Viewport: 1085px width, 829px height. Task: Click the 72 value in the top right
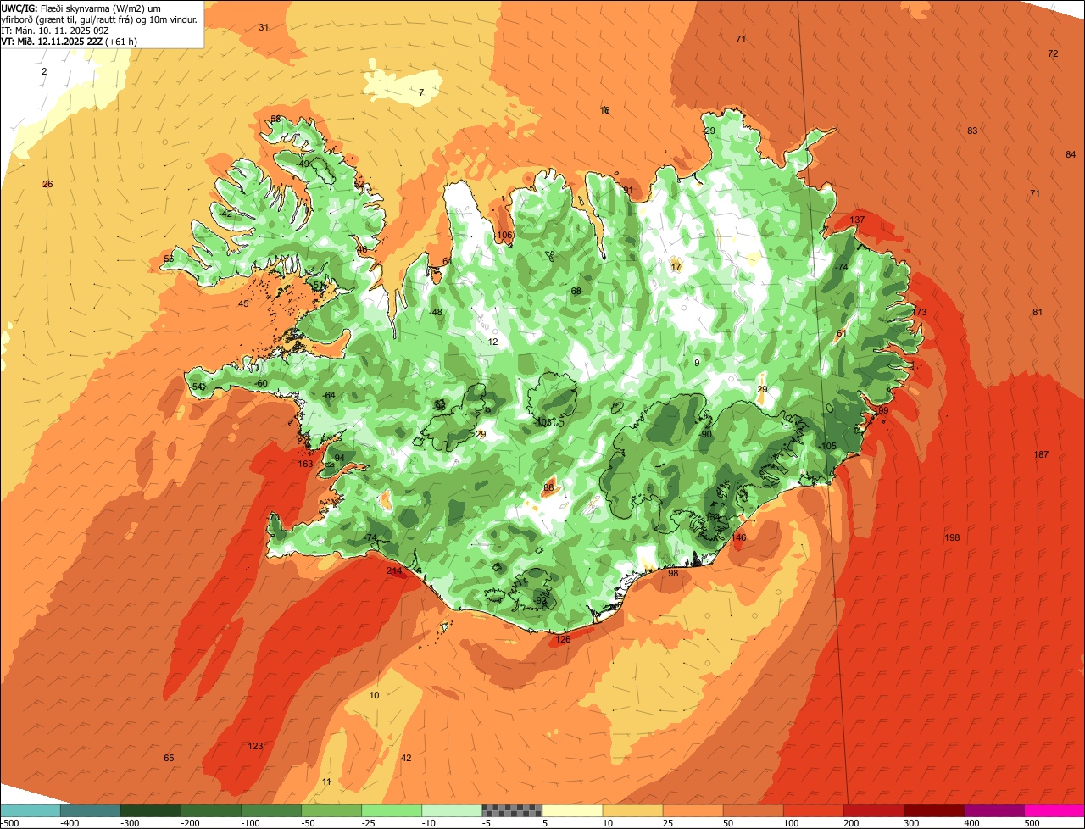tap(1053, 53)
